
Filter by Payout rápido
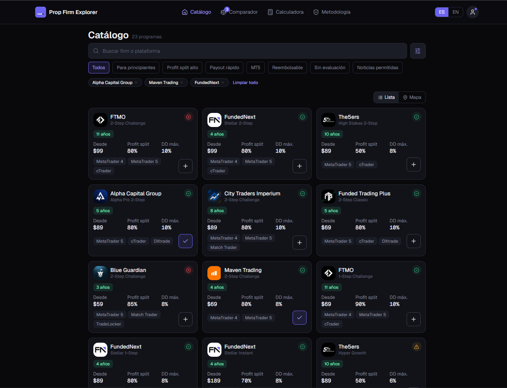(225, 68)
